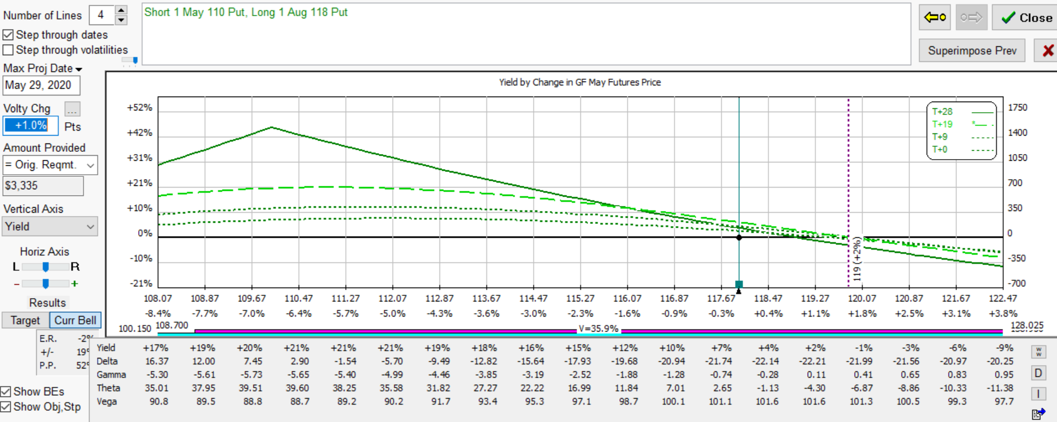Click the Vega row label in table
This screenshot has height=422, width=1057.
(107, 401)
